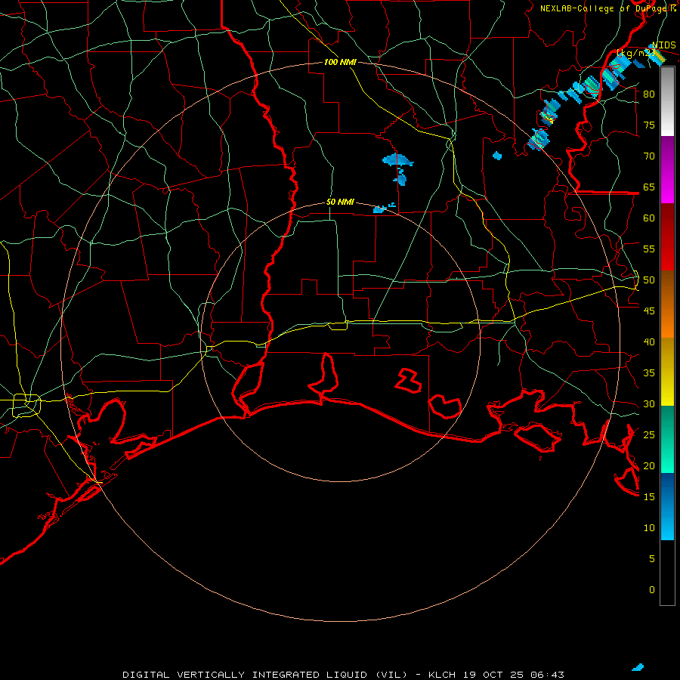This screenshot has height=680, width=680.
Task: Click the 5 value on the color scale
Action: tap(652, 559)
